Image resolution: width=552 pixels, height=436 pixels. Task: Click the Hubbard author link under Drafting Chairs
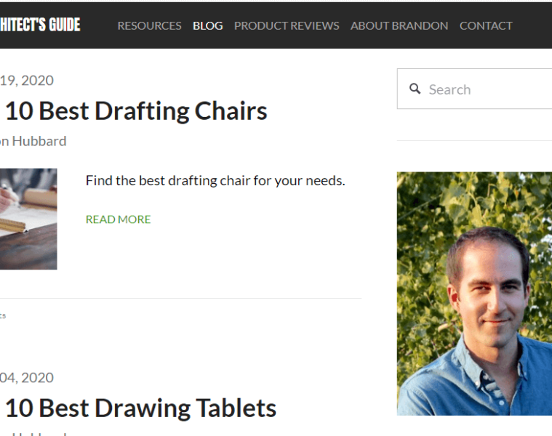33,141
